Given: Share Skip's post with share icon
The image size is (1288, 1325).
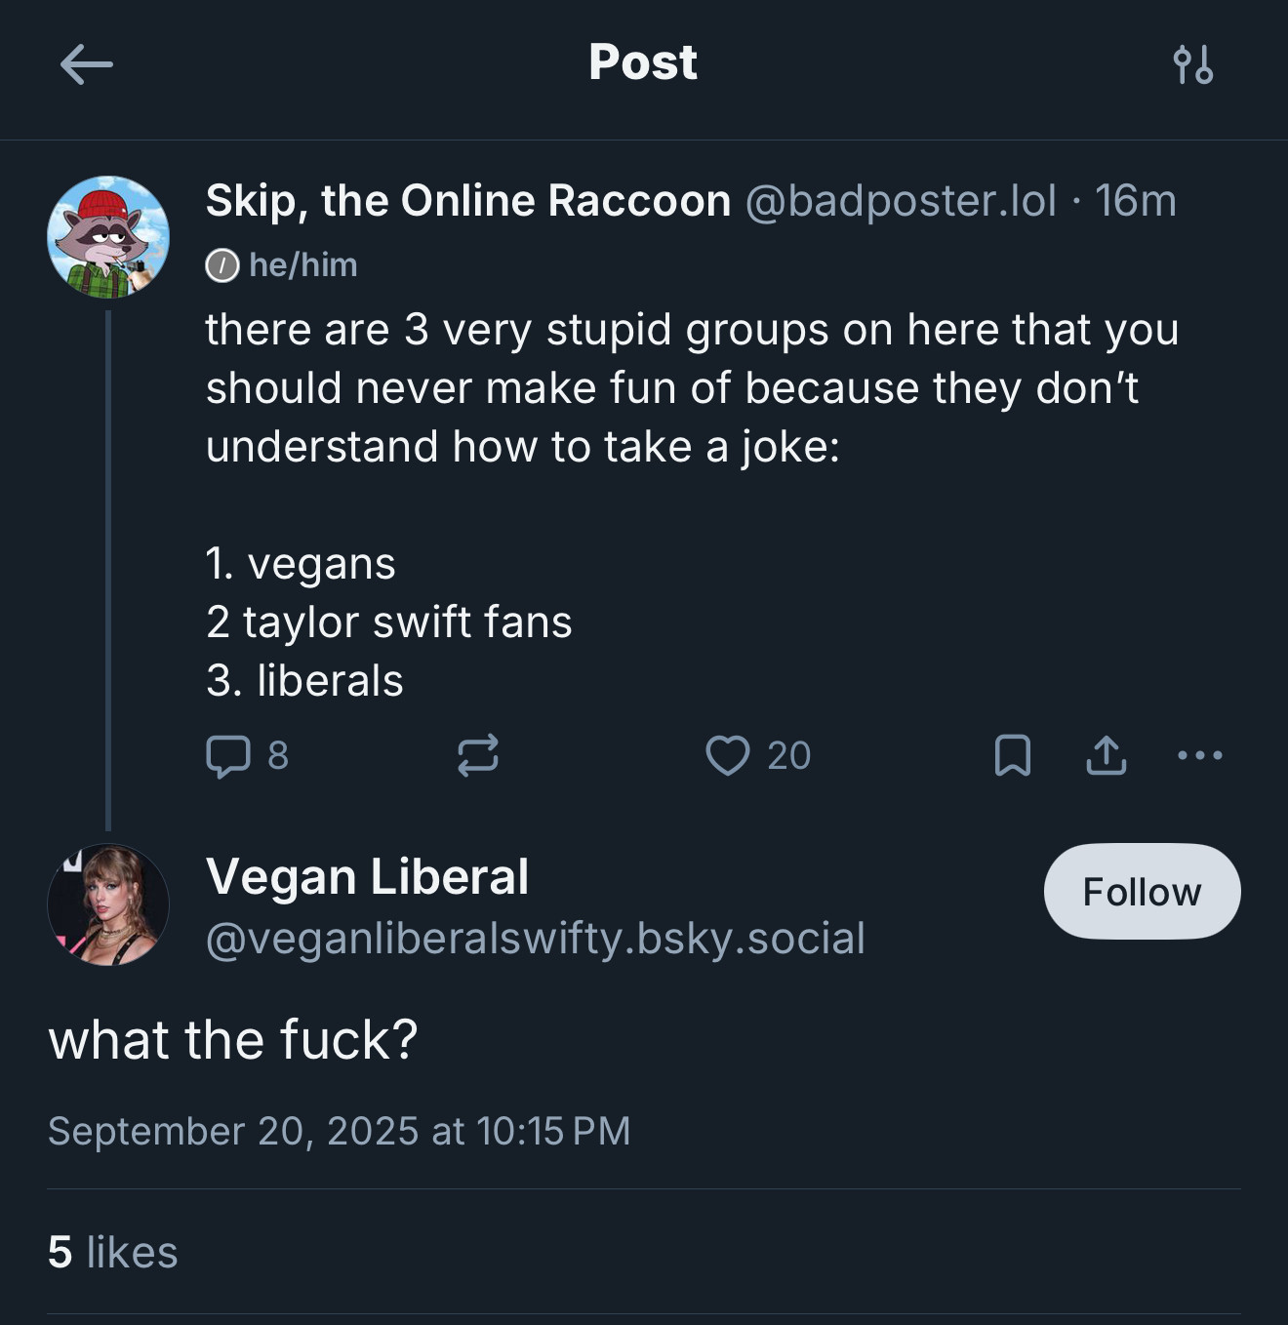Looking at the screenshot, I should point(1107,756).
